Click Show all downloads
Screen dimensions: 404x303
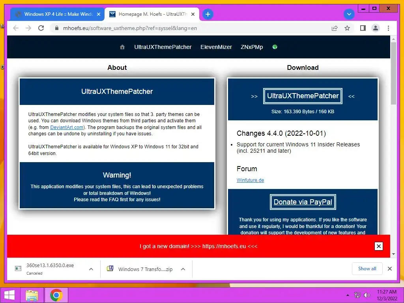tap(367, 269)
